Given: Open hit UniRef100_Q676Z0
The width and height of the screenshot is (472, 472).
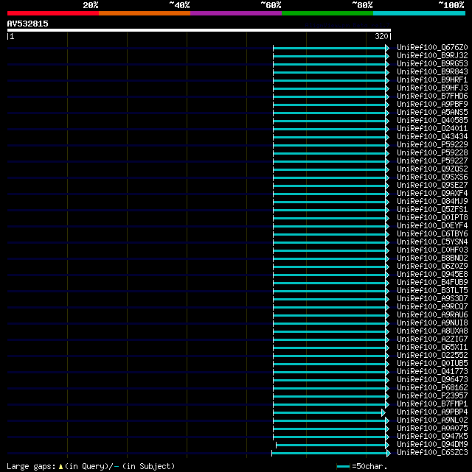Looking at the screenshot, I should tap(432, 47).
